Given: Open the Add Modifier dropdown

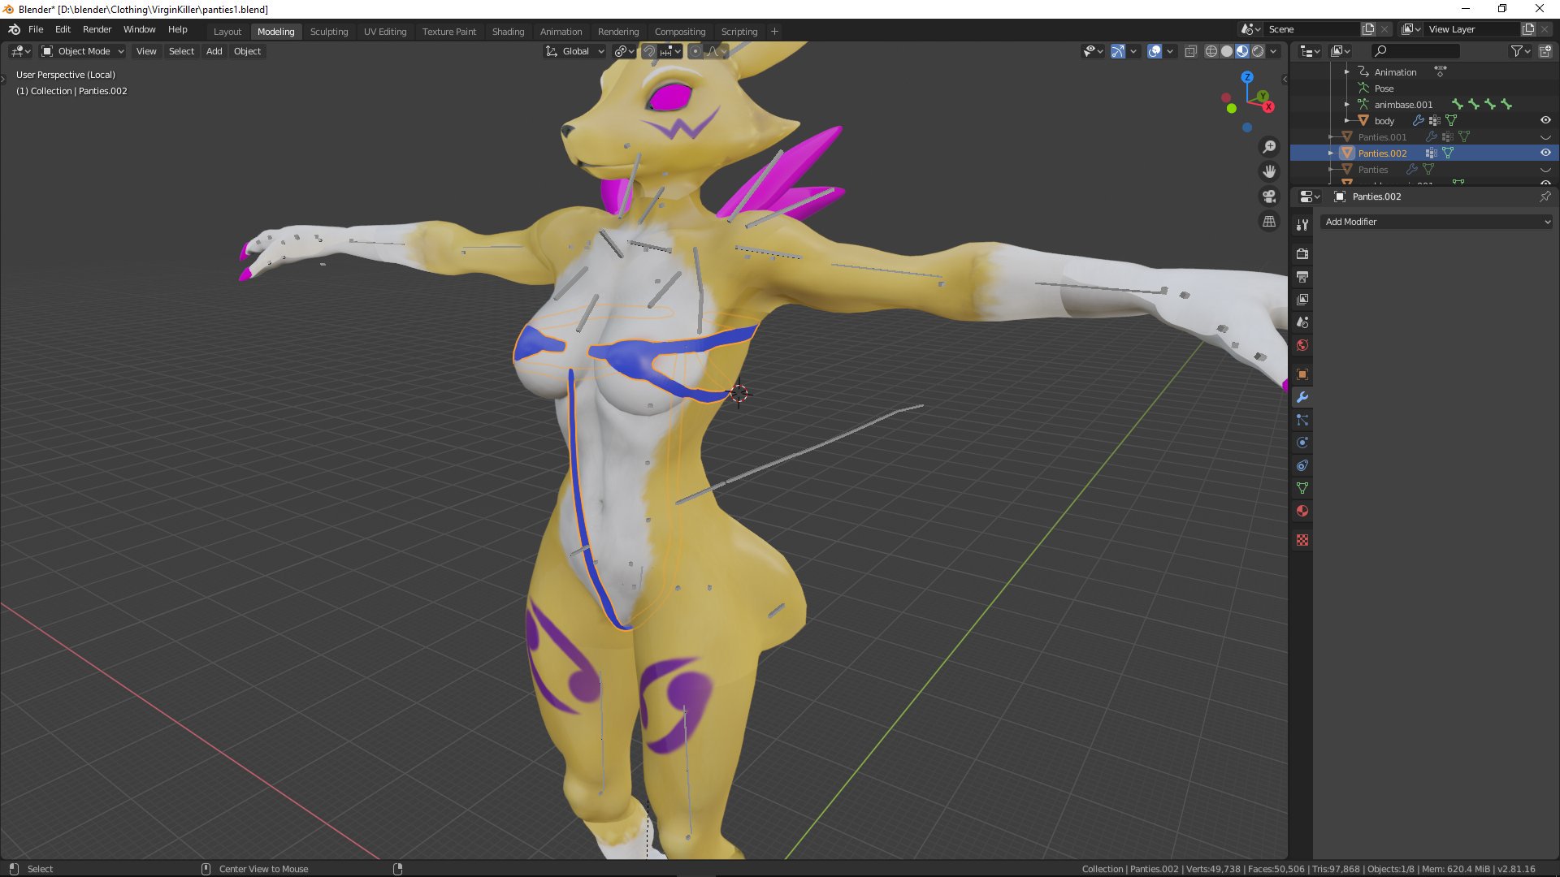Looking at the screenshot, I should tap(1436, 222).
